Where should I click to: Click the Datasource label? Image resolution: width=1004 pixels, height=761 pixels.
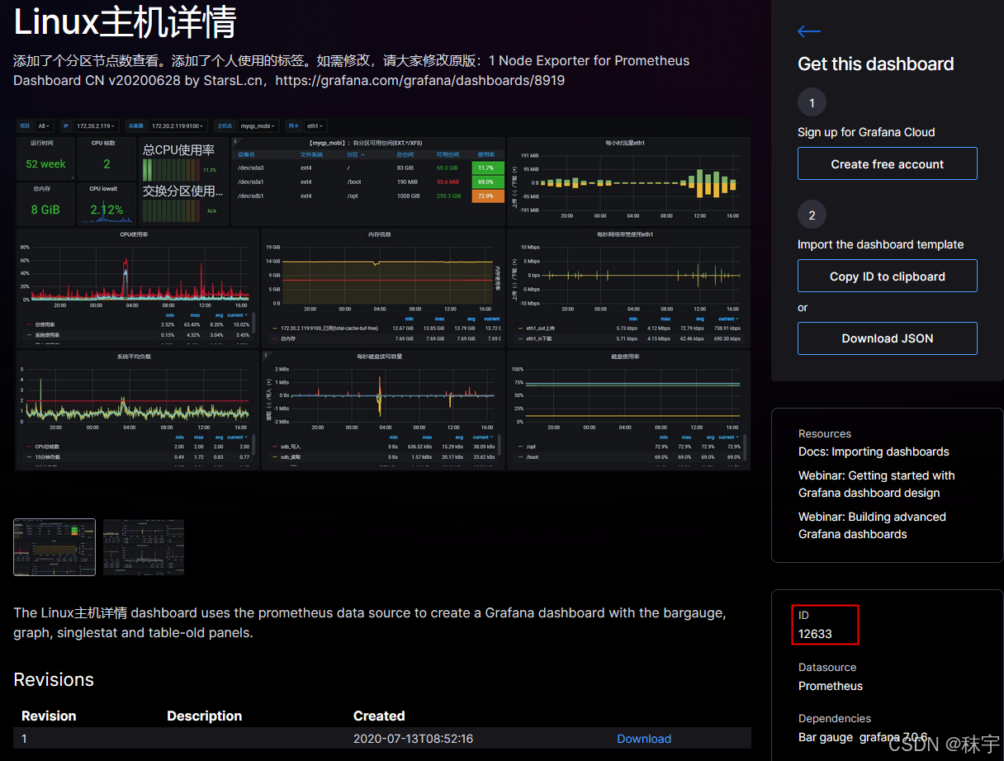pyautogui.click(x=827, y=667)
